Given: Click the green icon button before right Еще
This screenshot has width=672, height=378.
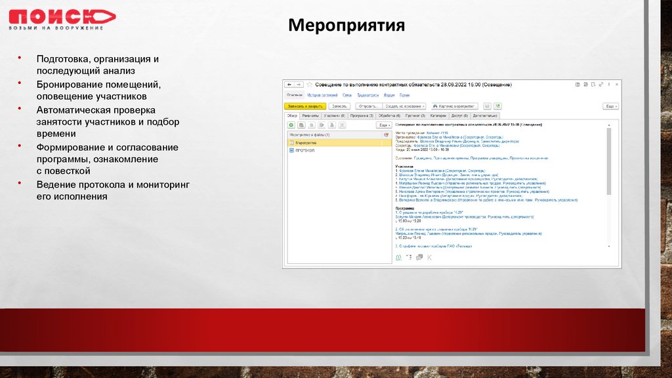Looking at the screenshot, I should 497,106.
